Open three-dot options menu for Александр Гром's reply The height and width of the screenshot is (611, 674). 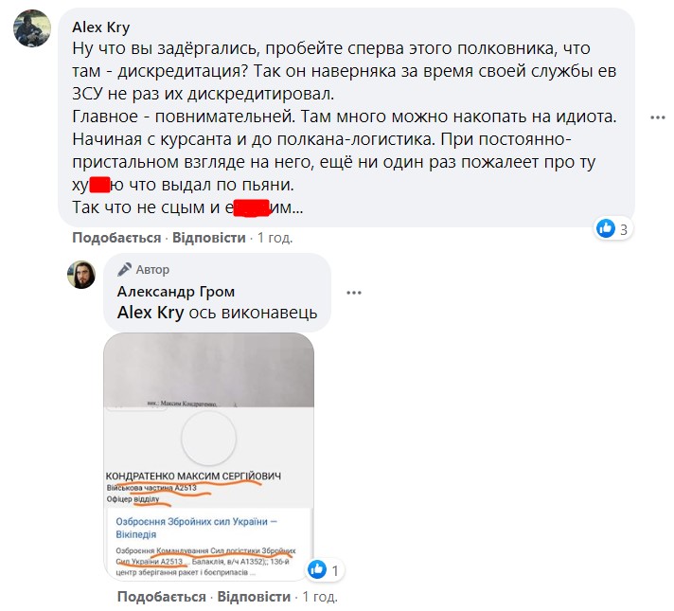pos(354,293)
